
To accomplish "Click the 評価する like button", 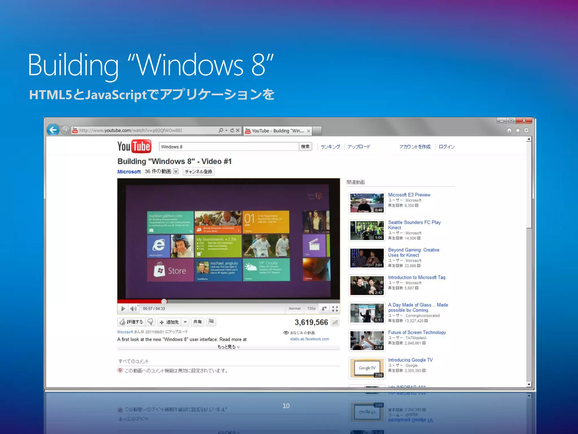I will [132, 322].
